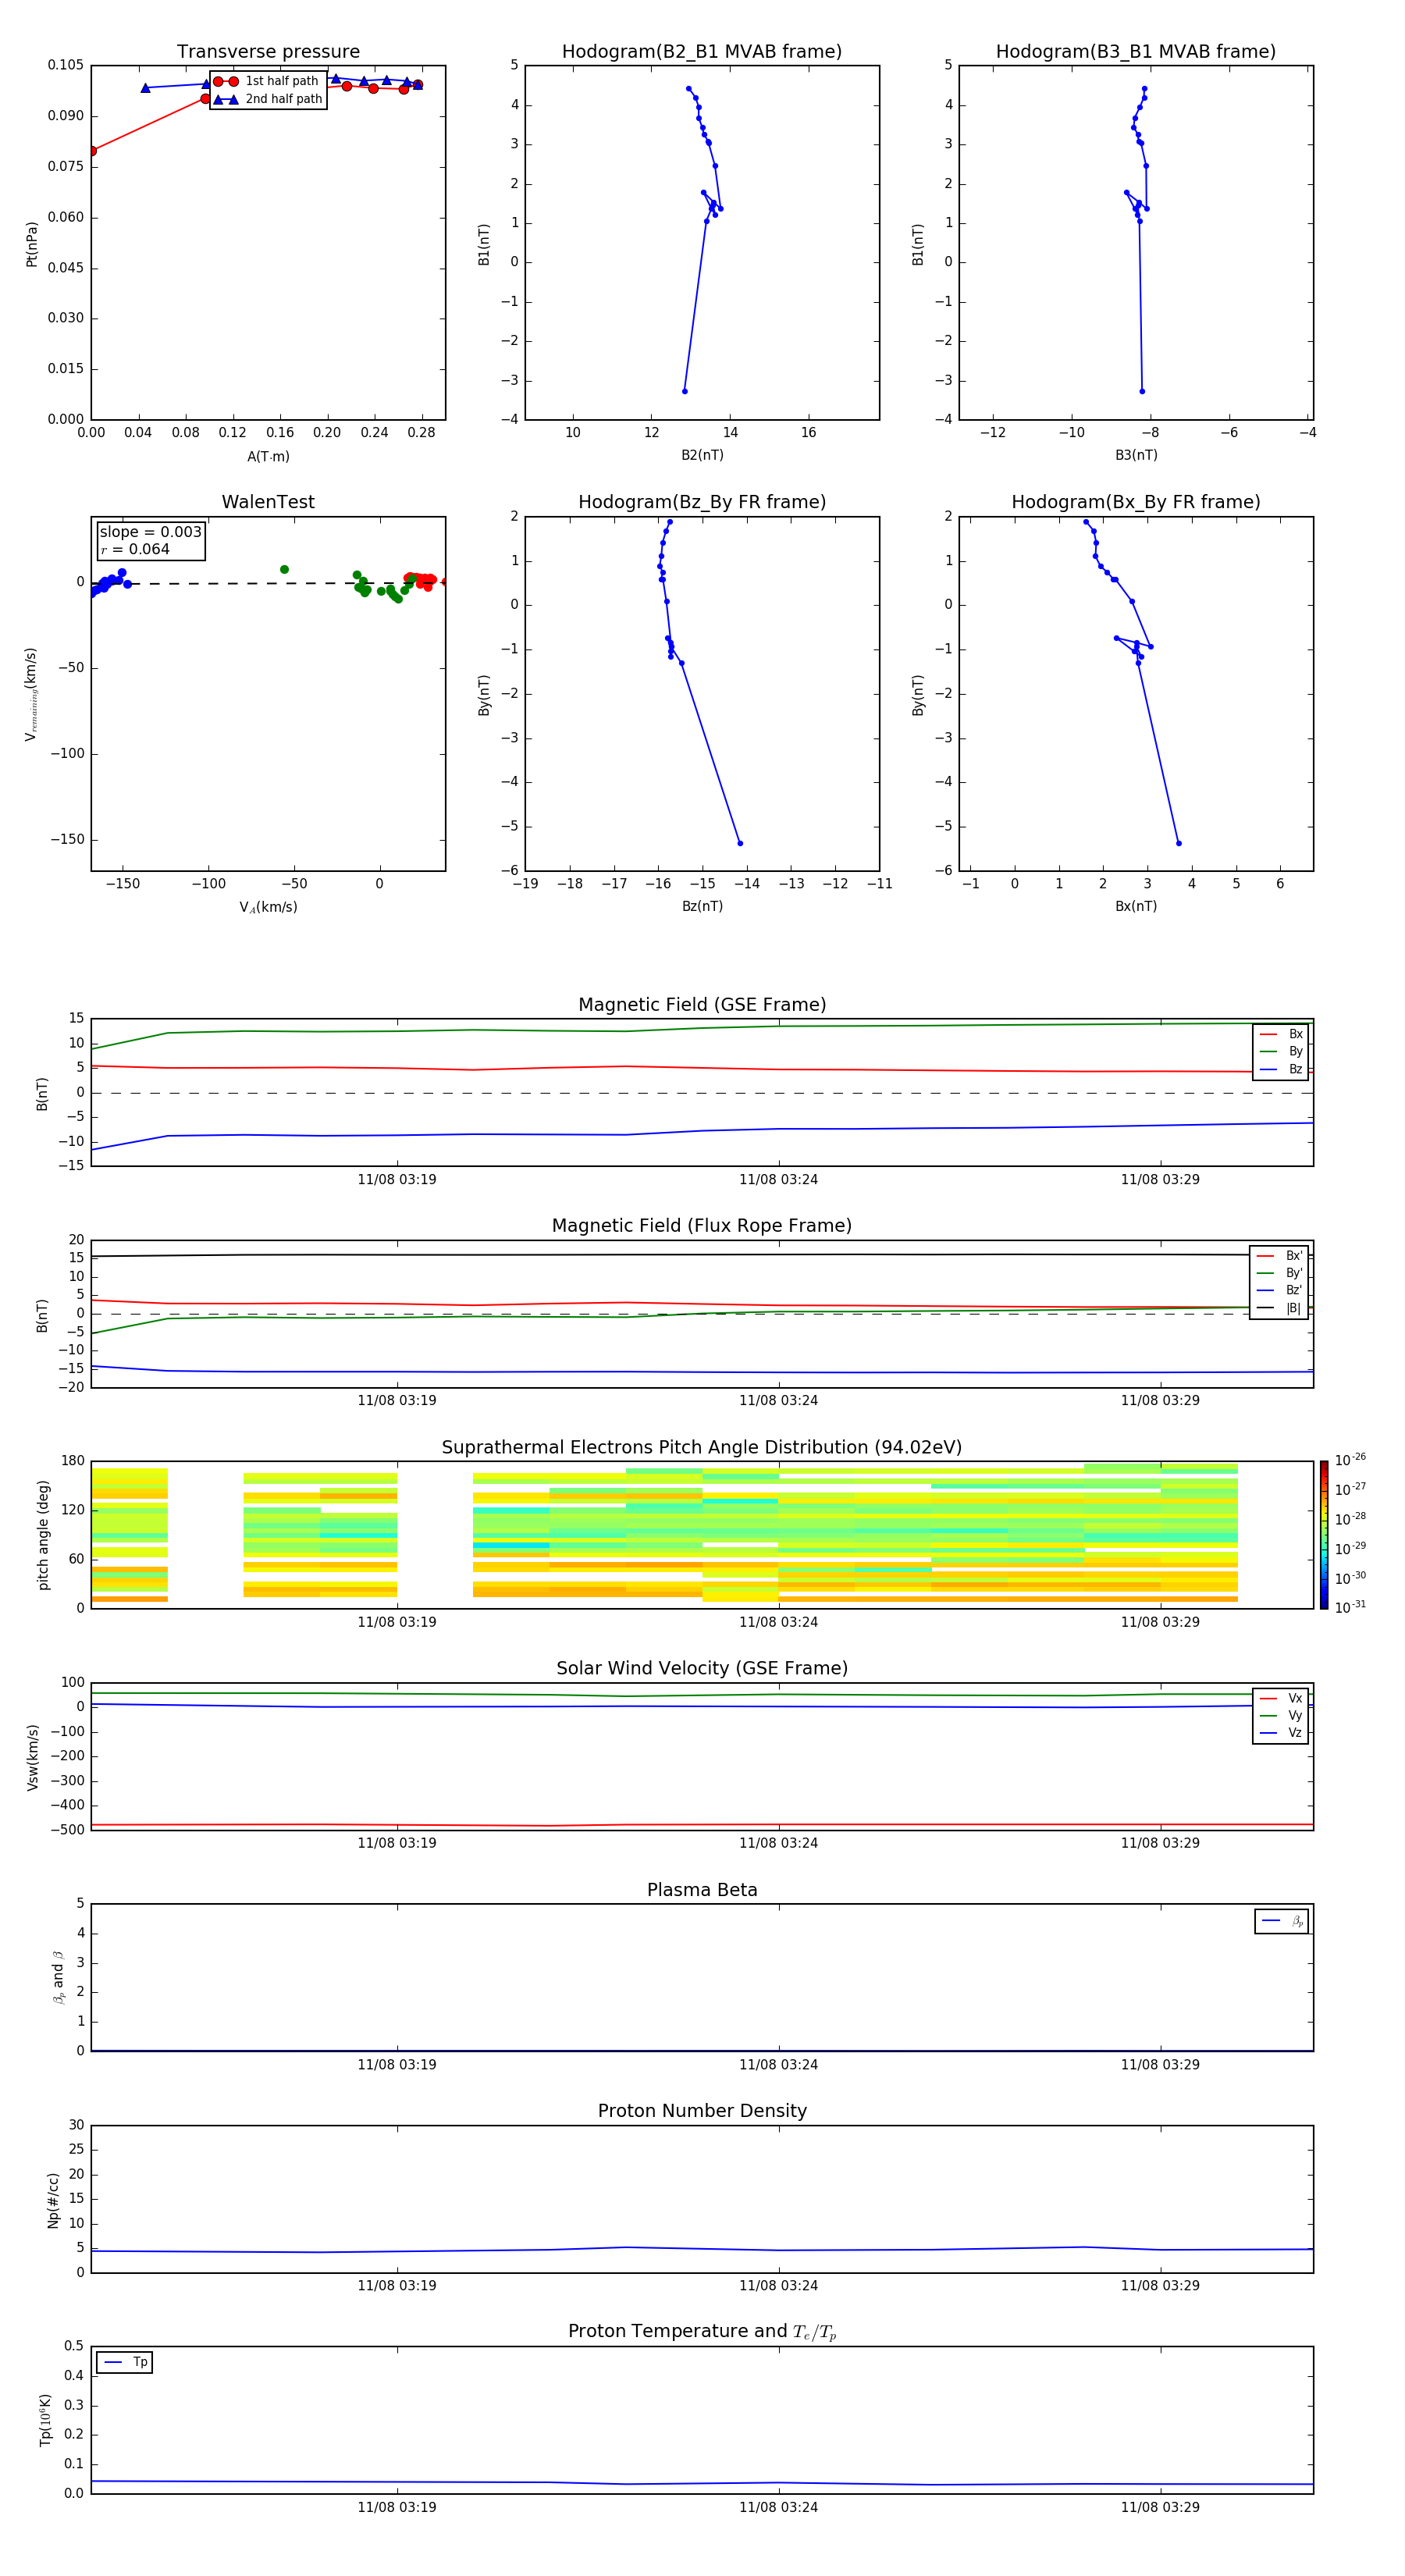The height and width of the screenshot is (2576, 1405).
Task: Click the "Magnetic Field (GSE Frame)" title
Action: 702,1005
